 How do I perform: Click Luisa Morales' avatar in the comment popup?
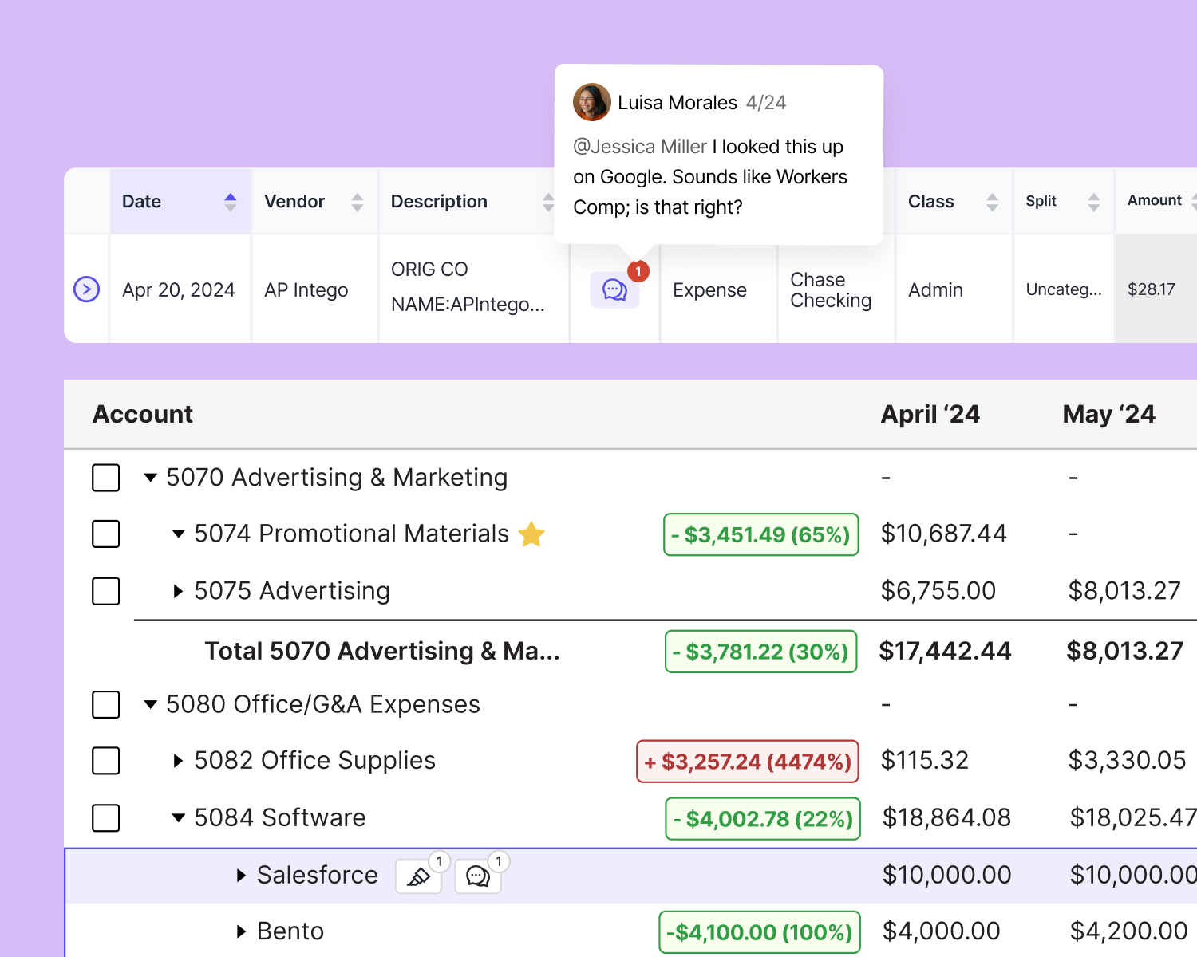[591, 102]
